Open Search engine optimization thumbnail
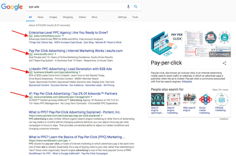 click(x=158, y=99)
